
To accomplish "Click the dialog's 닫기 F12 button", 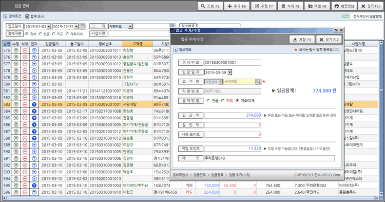I will point(329,40).
